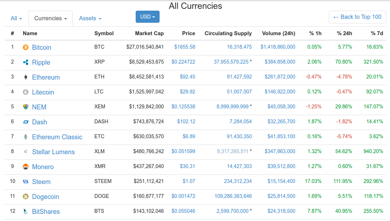
Task: Click Ripple volume $384,858,000
Action: pyautogui.click(x=280, y=62)
